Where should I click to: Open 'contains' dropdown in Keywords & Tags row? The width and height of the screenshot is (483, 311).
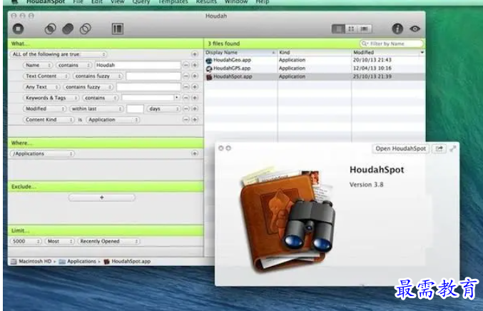click(x=101, y=98)
